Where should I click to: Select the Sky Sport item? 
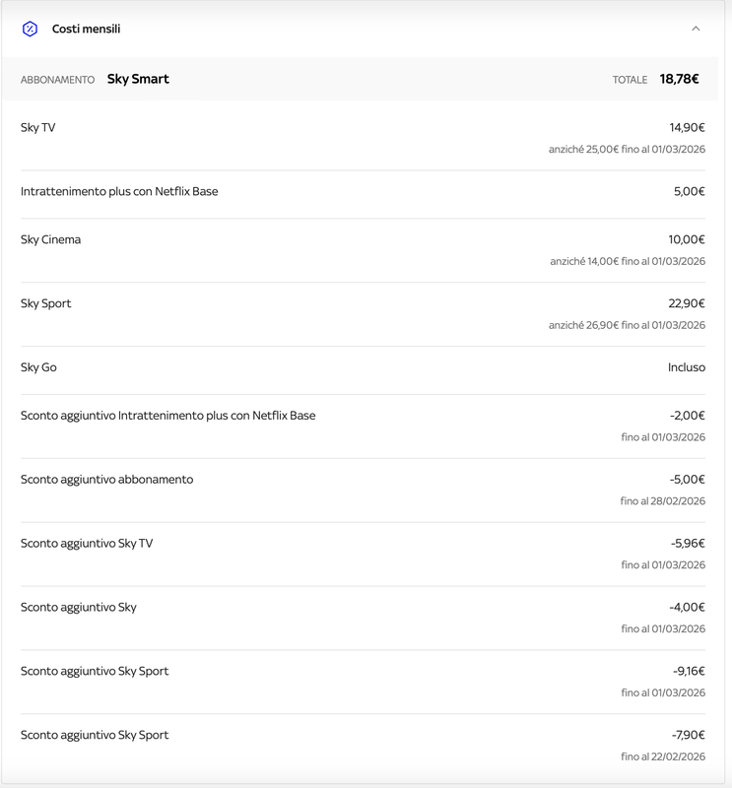point(45,303)
